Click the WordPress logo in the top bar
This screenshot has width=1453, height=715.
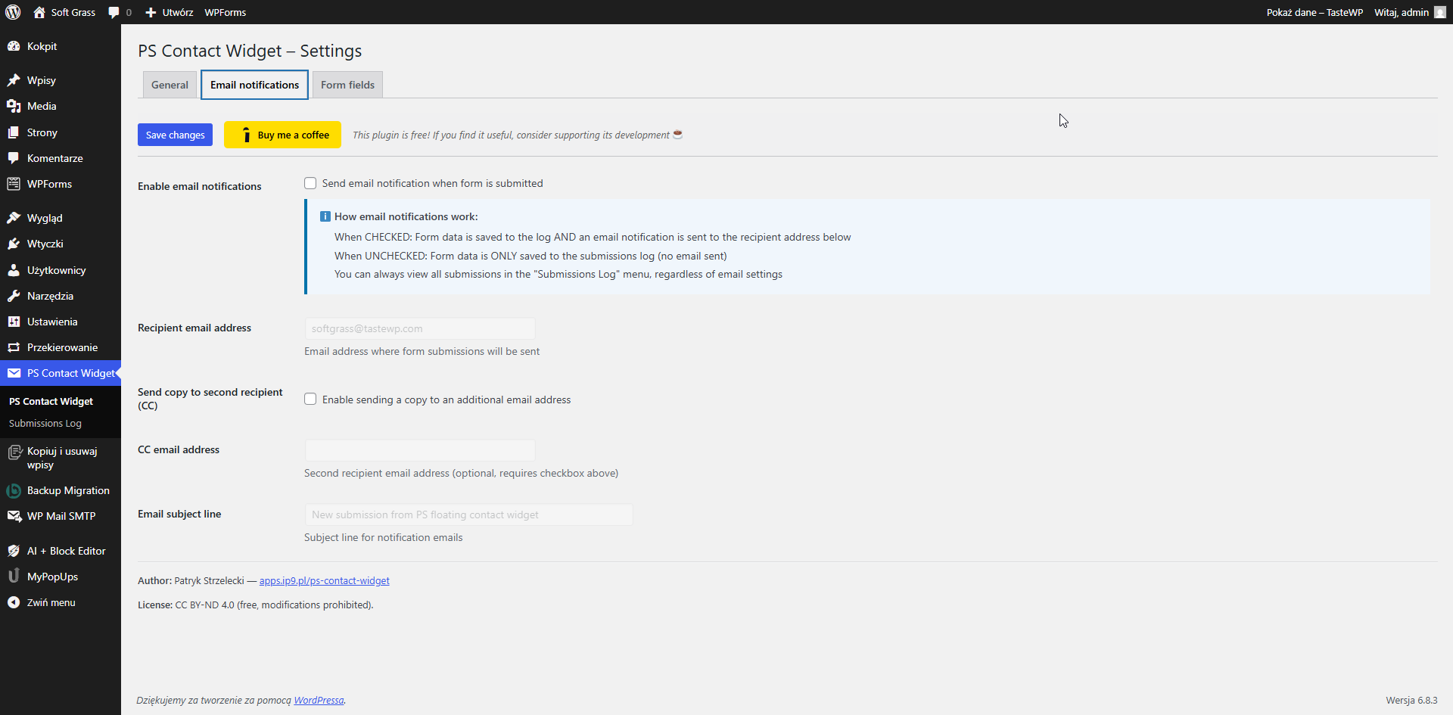[x=12, y=12]
